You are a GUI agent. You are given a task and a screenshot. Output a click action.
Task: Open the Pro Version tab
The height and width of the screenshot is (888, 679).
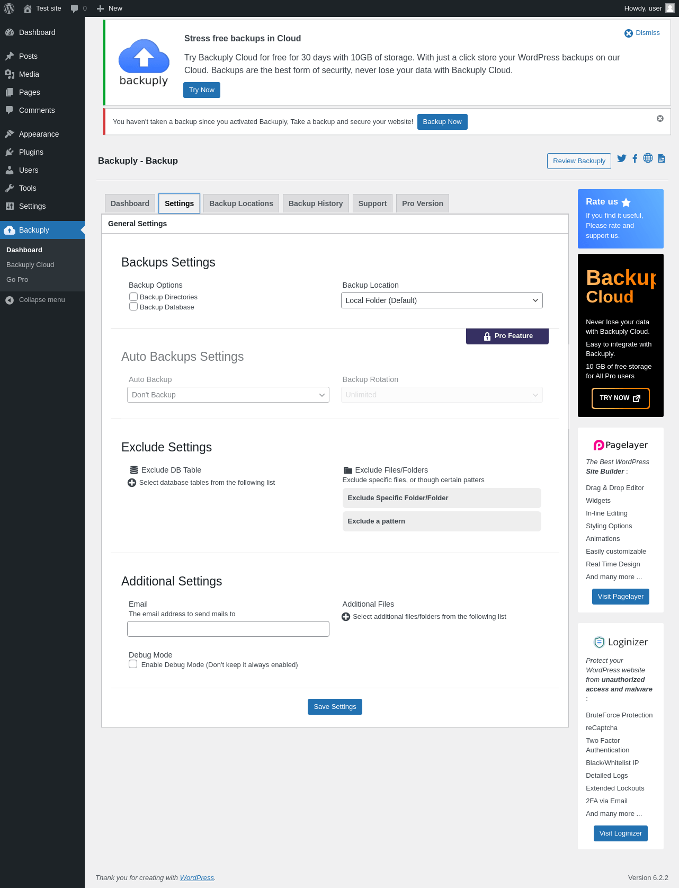[423, 203]
